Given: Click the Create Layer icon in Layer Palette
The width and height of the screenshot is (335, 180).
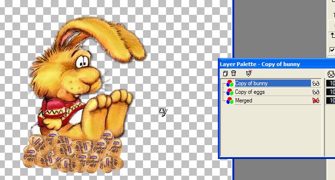Looking at the screenshot, I should coord(225,74).
